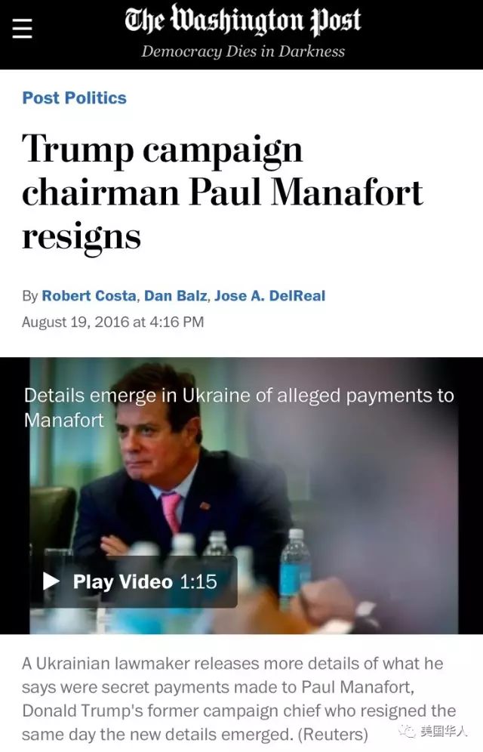Click the video caption paragraph text
Screen dimensions: 483x752
(238, 698)
